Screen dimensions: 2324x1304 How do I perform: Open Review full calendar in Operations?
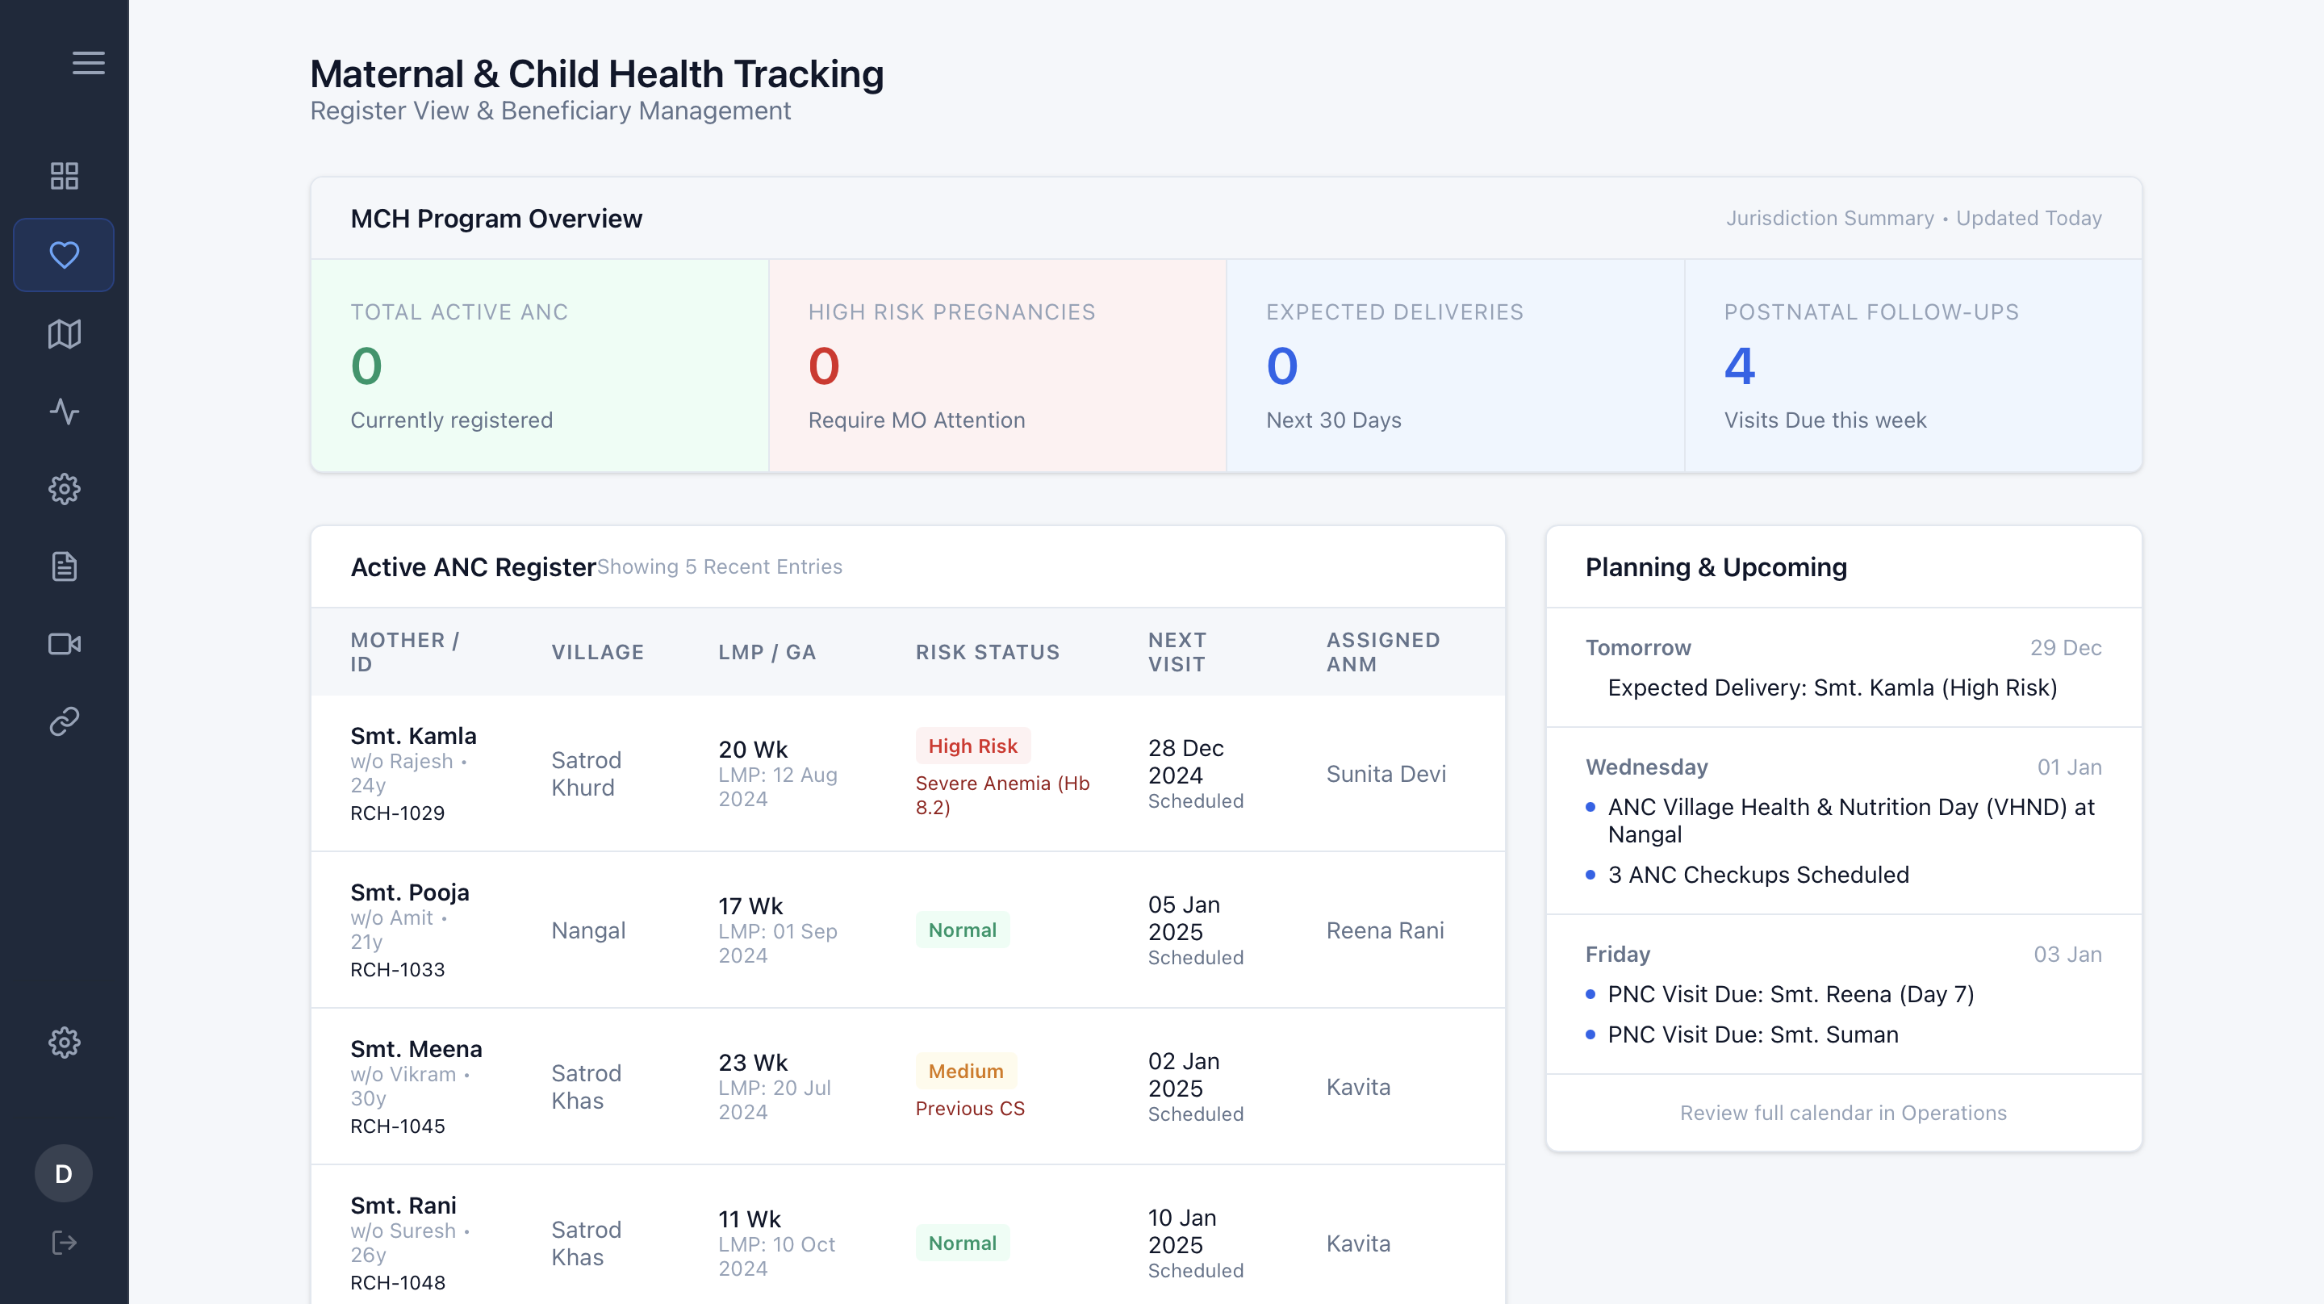tap(1843, 1113)
